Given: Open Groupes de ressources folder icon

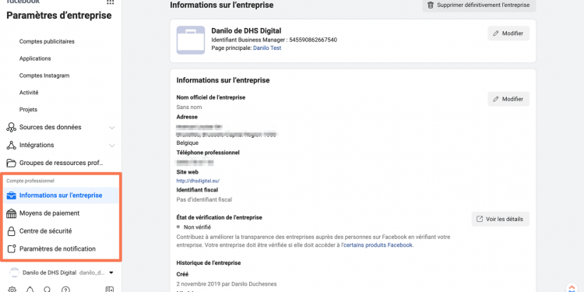Looking at the screenshot, I should pyautogui.click(x=12, y=163).
